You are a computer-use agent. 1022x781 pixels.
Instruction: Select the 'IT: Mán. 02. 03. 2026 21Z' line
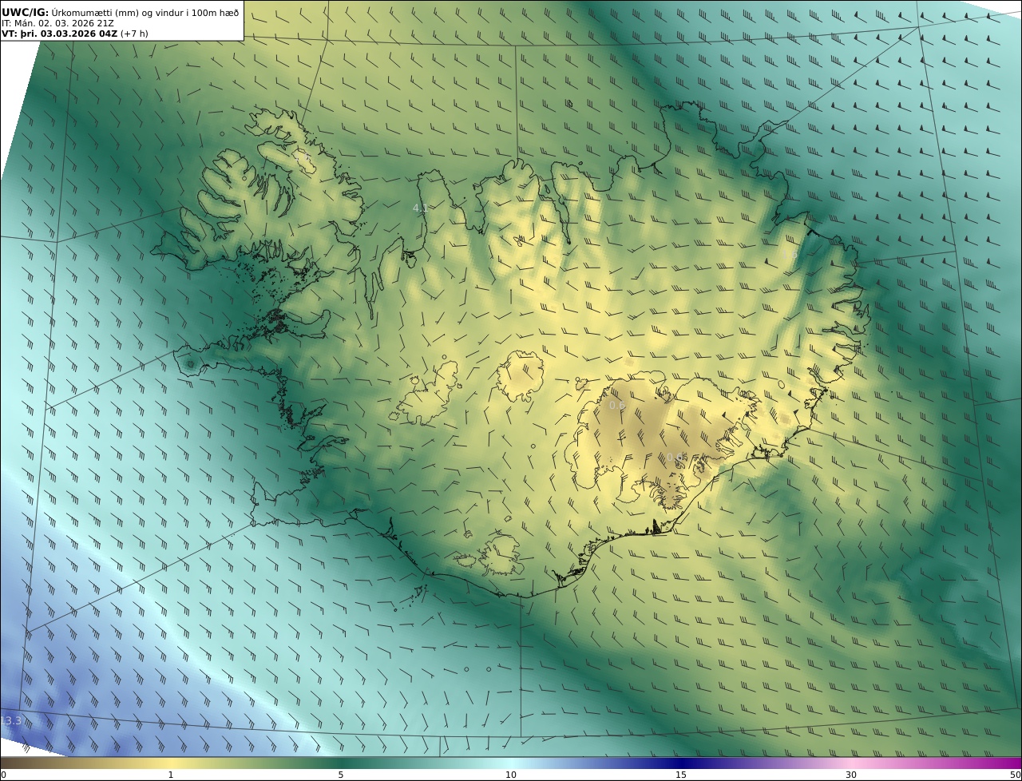(x=57, y=24)
